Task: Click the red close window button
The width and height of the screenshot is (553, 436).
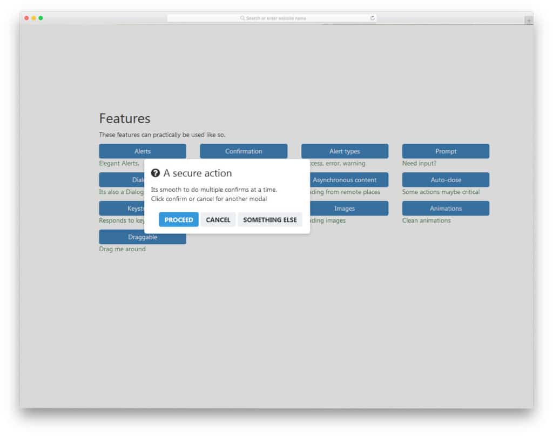Action: click(26, 18)
